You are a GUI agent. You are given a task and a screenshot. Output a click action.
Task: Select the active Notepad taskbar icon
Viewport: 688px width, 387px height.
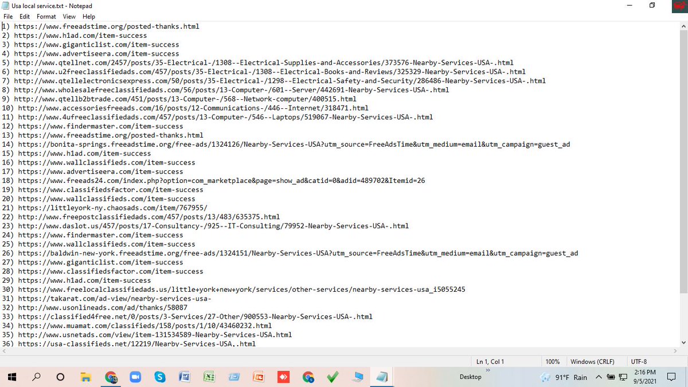(382, 377)
